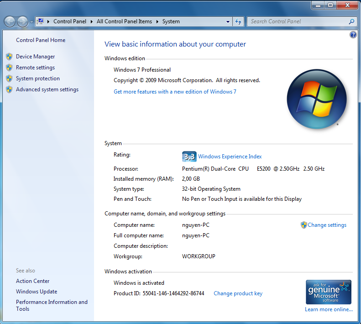This screenshot has height=324, width=361.
Task: Click Get more features with new edition link
Action: click(175, 92)
